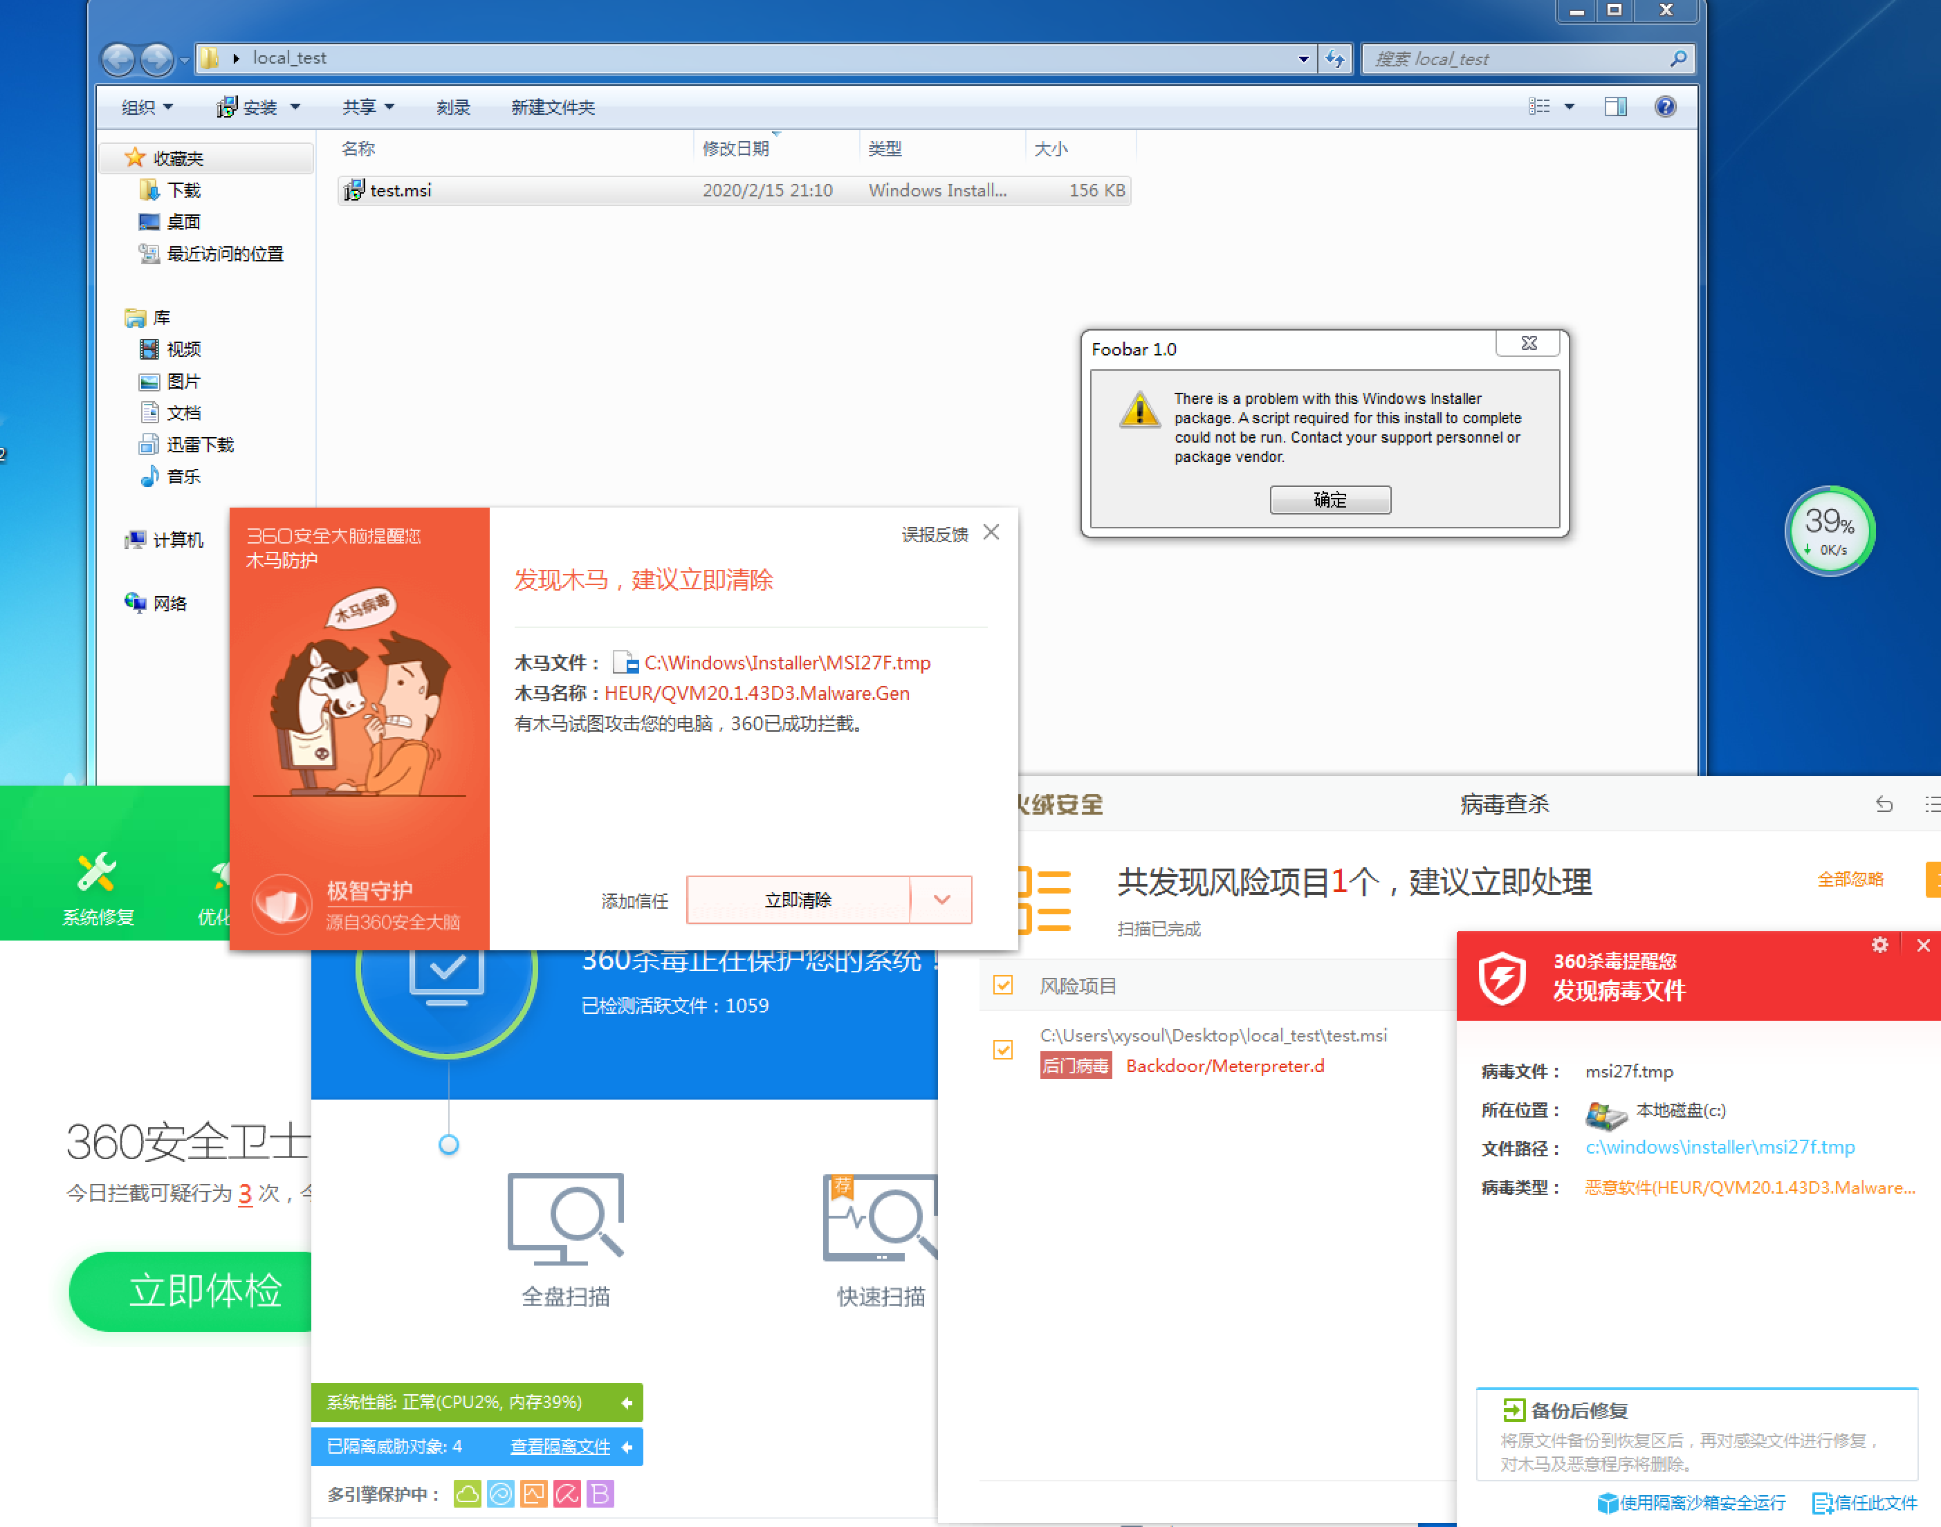Click the search magnifier in Explorer

point(1677,59)
